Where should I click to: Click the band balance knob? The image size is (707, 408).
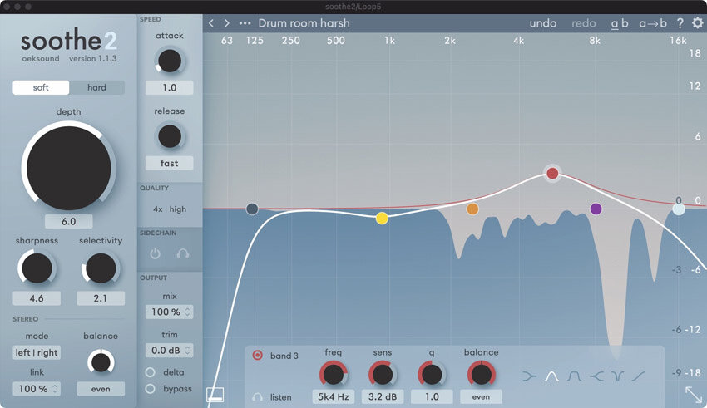point(481,375)
